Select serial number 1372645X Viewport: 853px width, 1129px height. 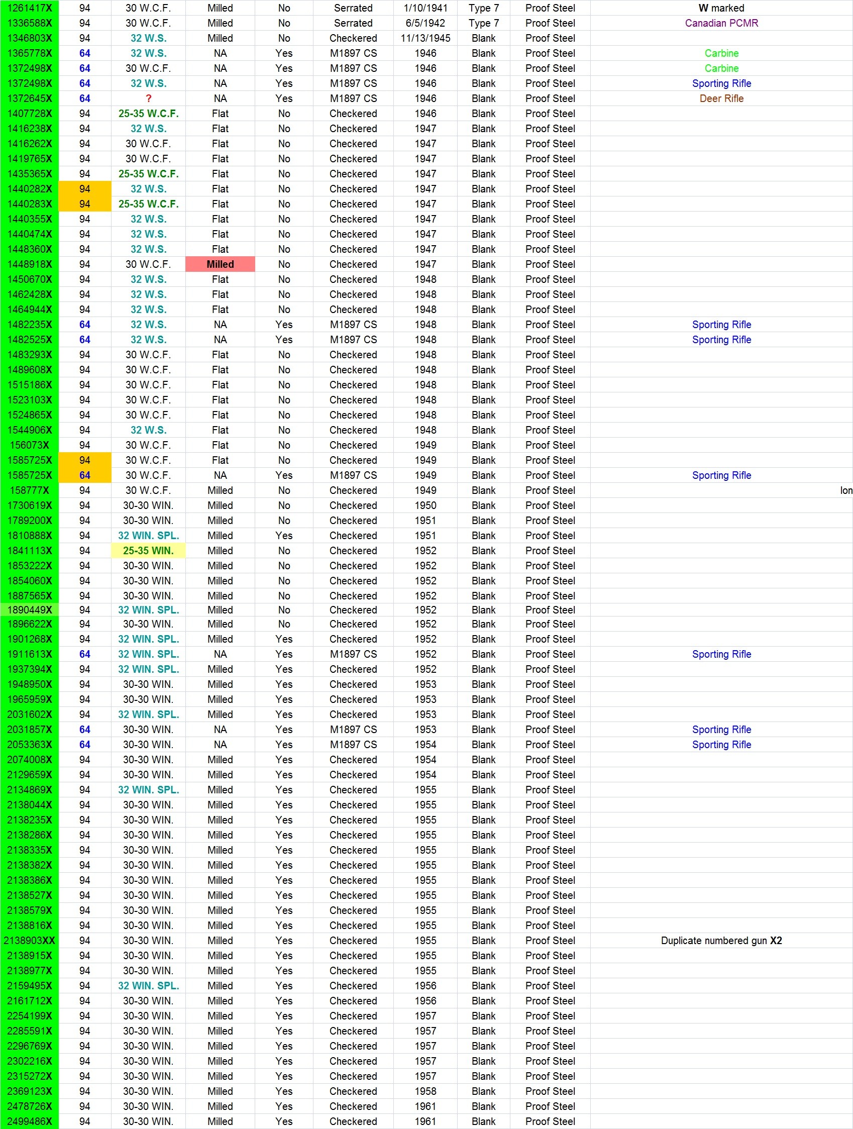pyautogui.click(x=30, y=98)
